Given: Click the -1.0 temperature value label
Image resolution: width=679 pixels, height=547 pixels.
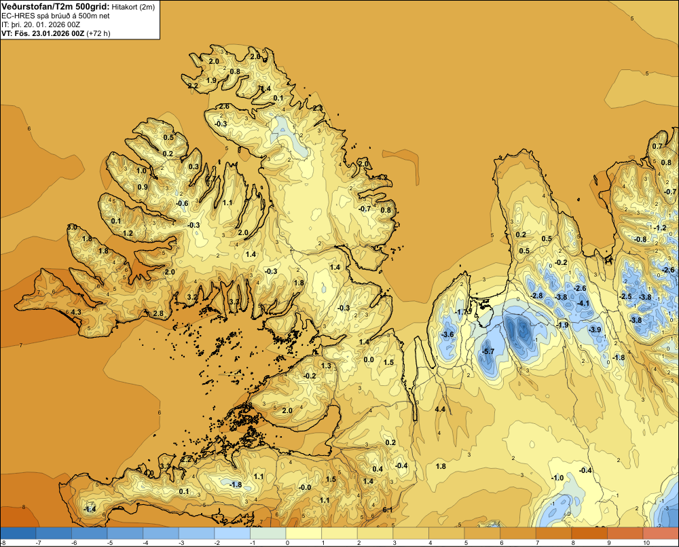Looking at the screenshot, I should pyautogui.click(x=557, y=478).
